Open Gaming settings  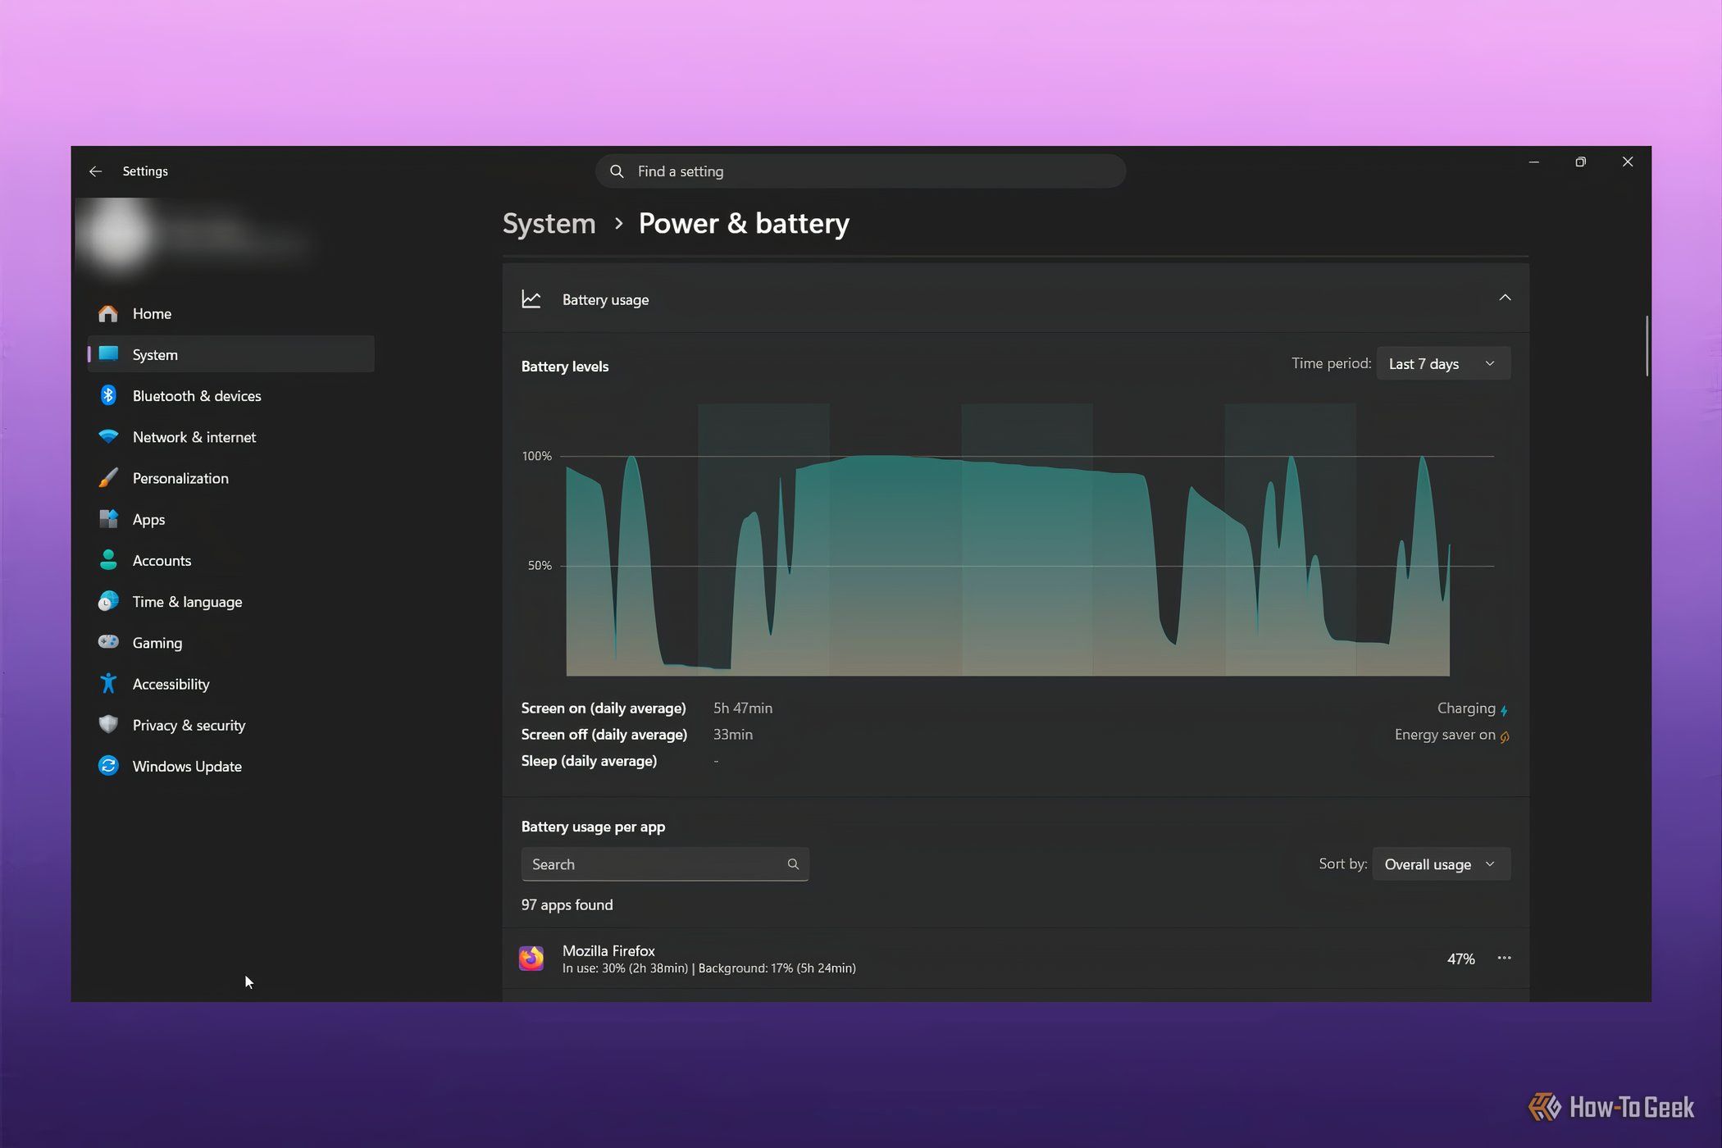coord(231,642)
